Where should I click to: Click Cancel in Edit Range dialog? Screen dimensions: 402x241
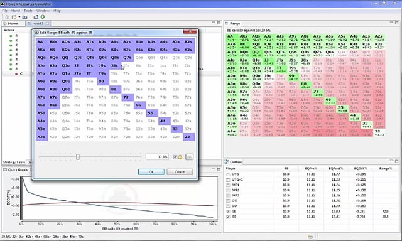point(180,172)
